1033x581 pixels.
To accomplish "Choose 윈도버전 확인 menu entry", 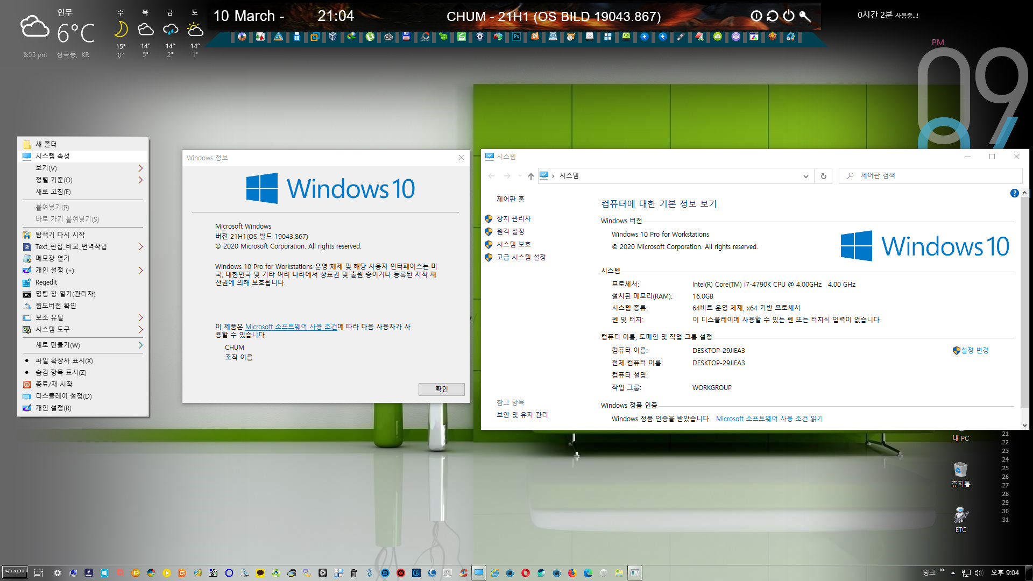I will pyautogui.click(x=83, y=306).
